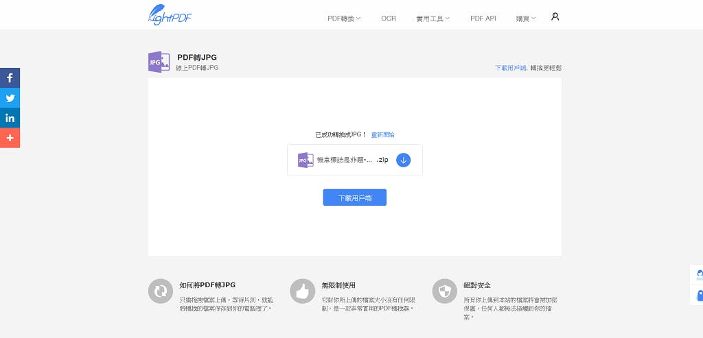This screenshot has width=703, height=338.
Task: Go to the PDF API page
Action: [483, 19]
